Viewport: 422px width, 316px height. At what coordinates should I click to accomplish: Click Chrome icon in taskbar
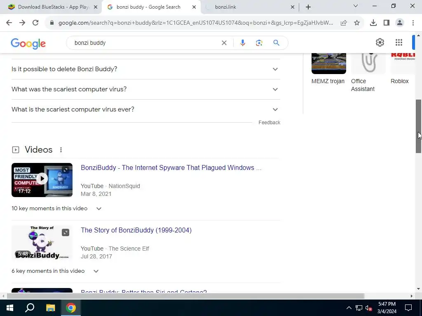click(x=71, y=308)
